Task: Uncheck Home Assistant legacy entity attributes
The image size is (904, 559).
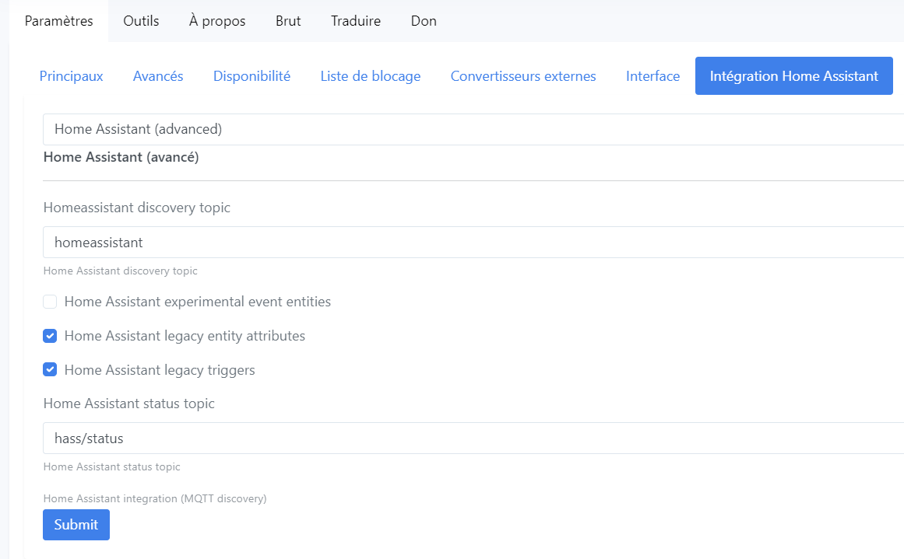Action: pyautogui.click(x=50, y=336)
